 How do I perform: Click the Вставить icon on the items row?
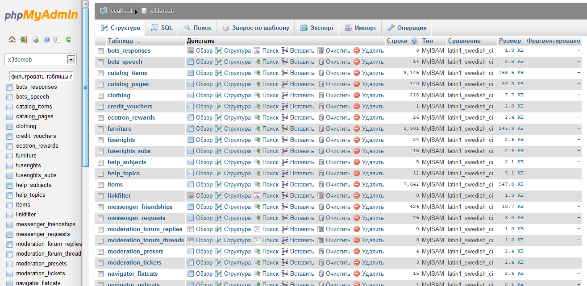[286, 184]
